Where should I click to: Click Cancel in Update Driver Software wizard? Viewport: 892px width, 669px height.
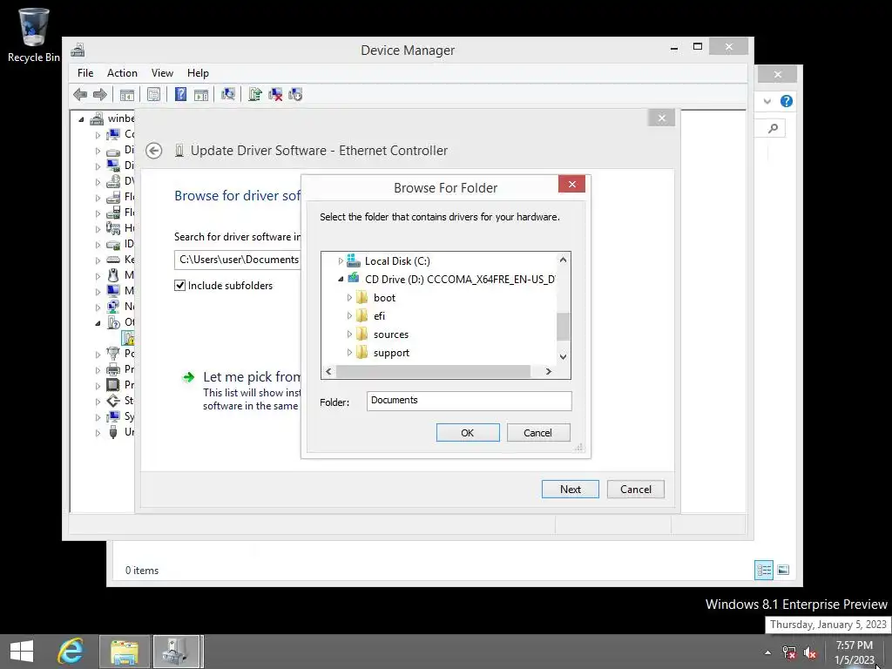635,490
